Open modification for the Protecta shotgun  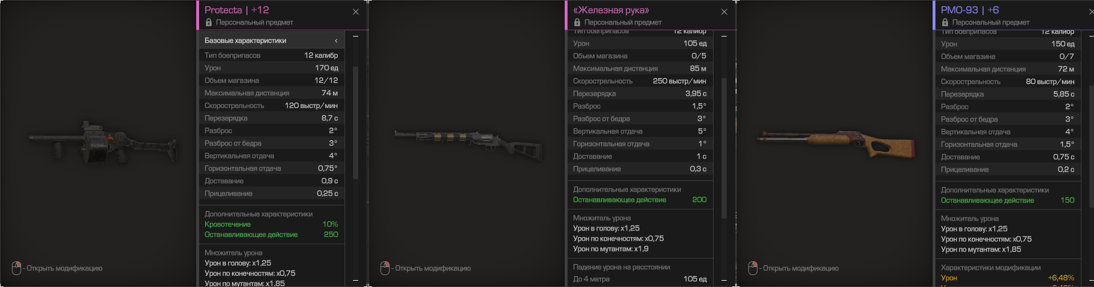pos(64,268)
